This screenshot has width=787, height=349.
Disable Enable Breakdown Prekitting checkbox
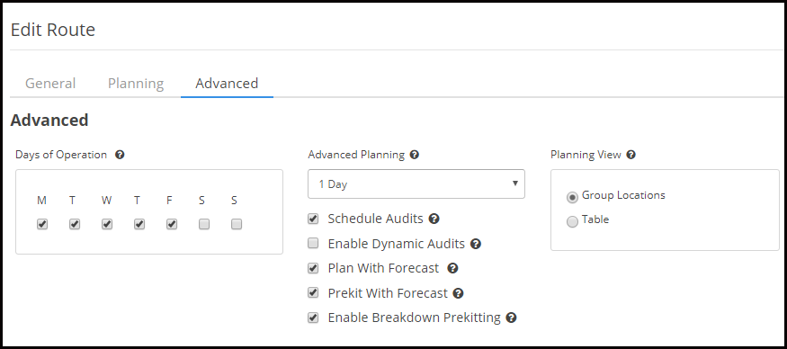click(313, 318)
